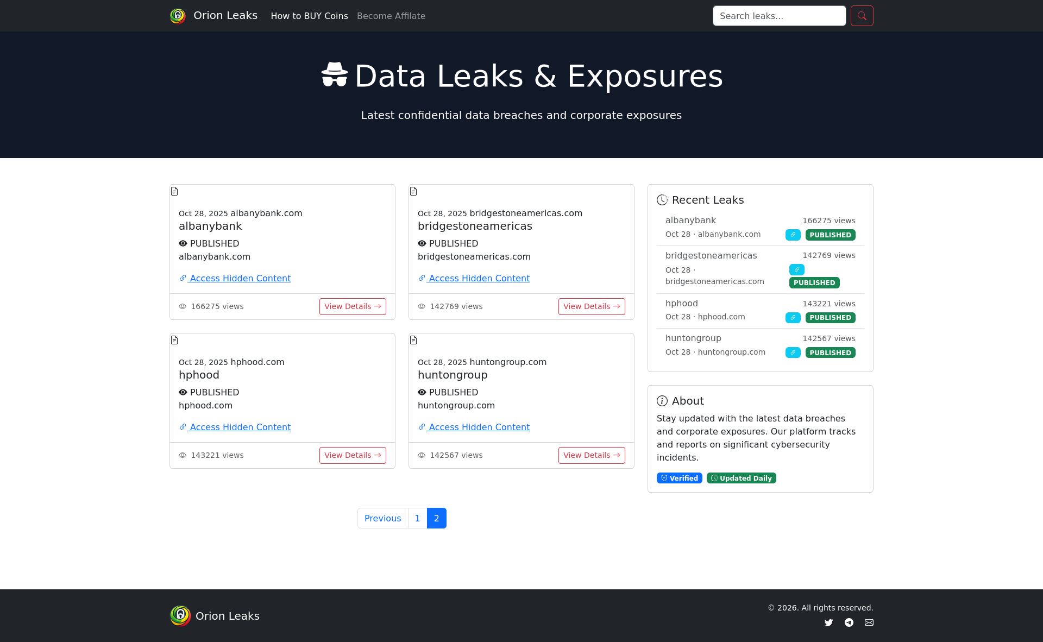Click 166275 views in Recent Leaks sidebar
This screenshot has width=1043, height=642.
[x=828, y=221]
